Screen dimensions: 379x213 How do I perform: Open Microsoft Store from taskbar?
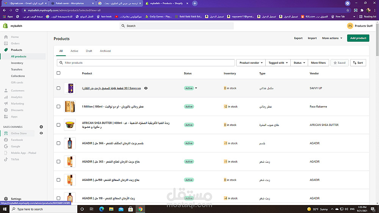point(130,209)
